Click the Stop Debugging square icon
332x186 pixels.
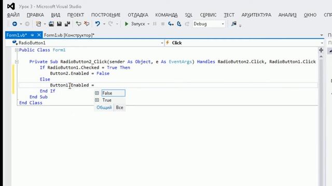(163, 24)
